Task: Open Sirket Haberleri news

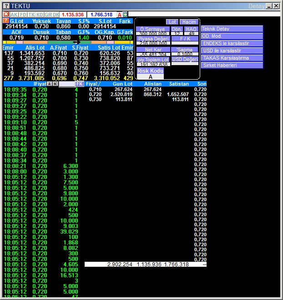Action: (x=232, y=65)
